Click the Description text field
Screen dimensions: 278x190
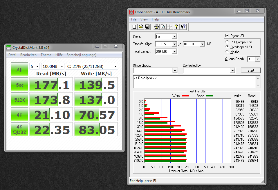pyautogui.click(x=195, y=82)
